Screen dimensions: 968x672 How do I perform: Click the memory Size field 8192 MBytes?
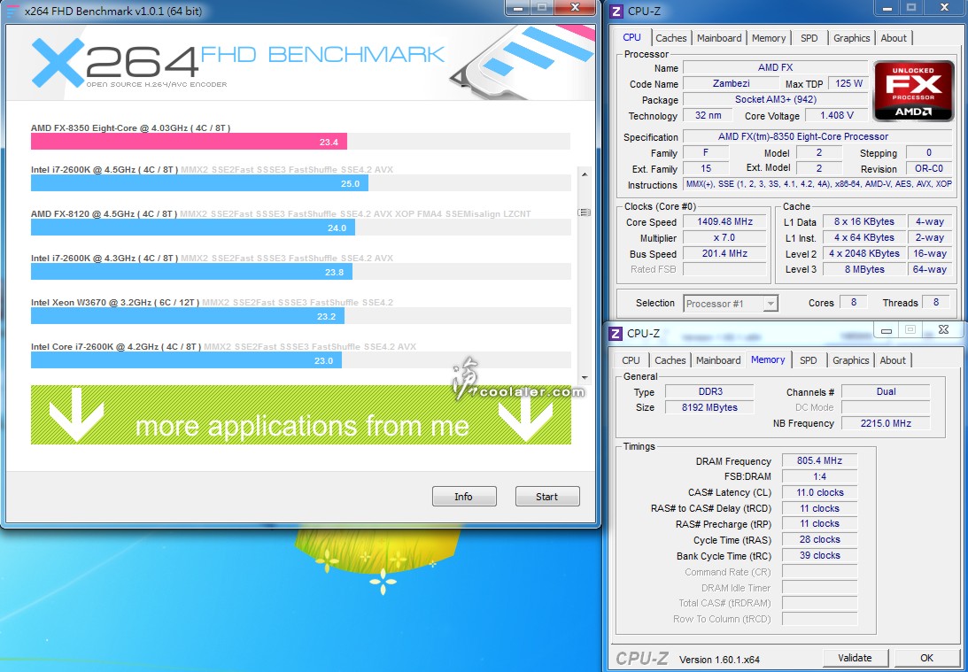tap(709, 407)
